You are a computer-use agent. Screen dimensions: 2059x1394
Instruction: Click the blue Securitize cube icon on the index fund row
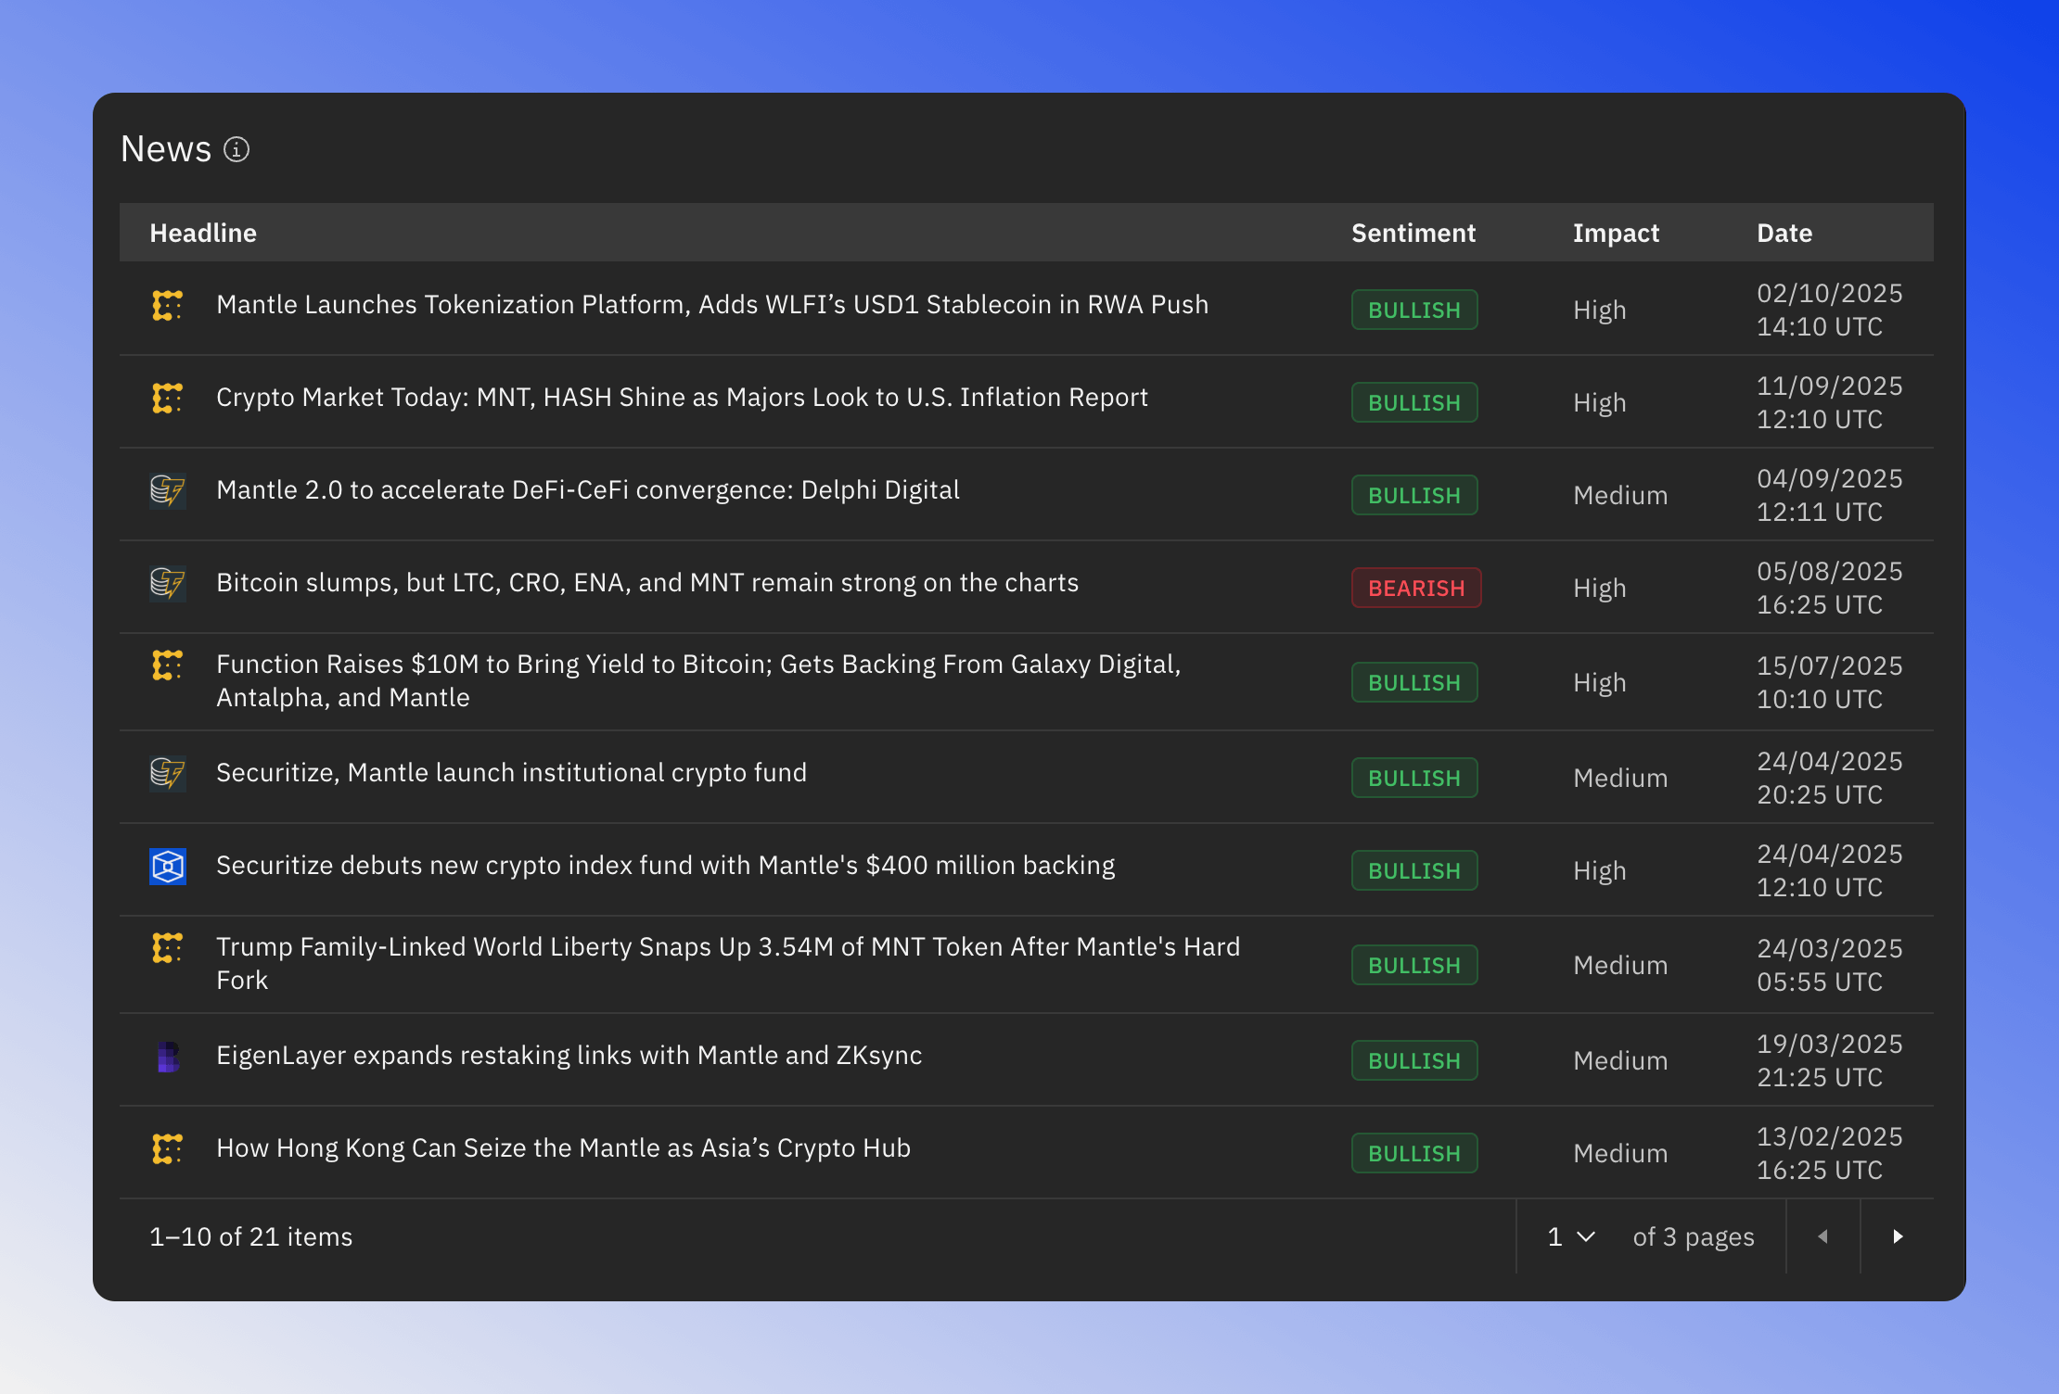[168, 867]
